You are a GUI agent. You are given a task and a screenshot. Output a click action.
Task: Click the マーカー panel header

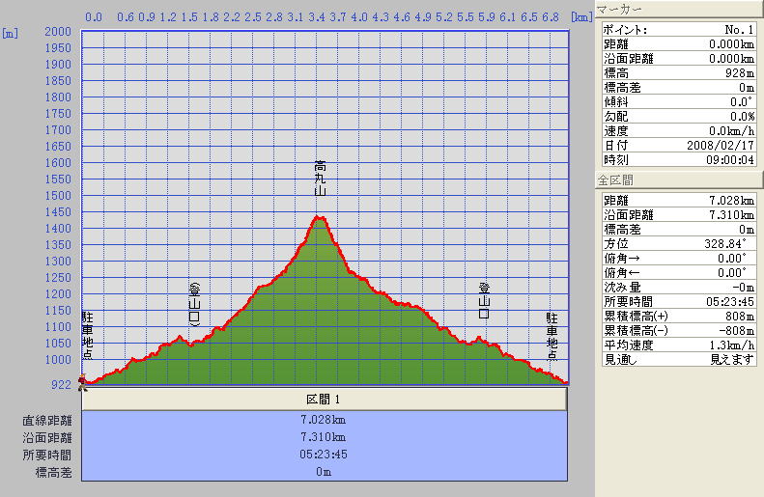pyautogui.click(x=679, y=9)
